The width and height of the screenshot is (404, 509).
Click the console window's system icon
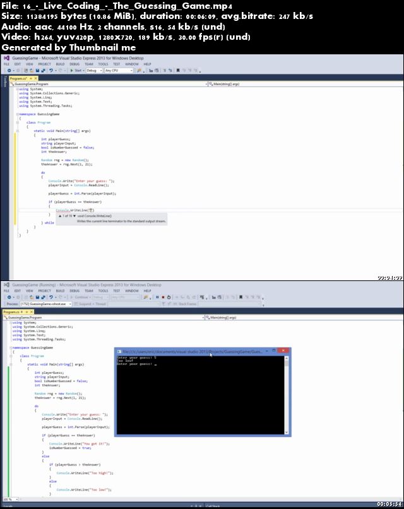(119, 351)
